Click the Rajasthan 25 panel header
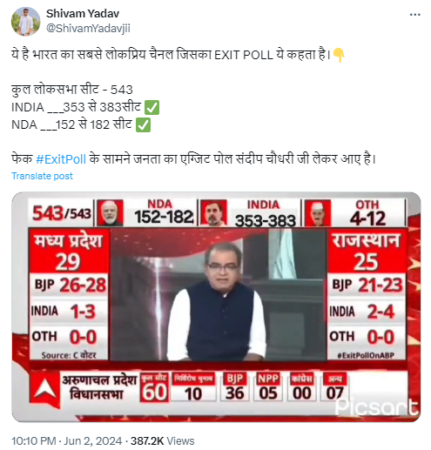The image size is (431, 450). point(367,252)
